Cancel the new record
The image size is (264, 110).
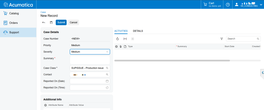(73, 22)
